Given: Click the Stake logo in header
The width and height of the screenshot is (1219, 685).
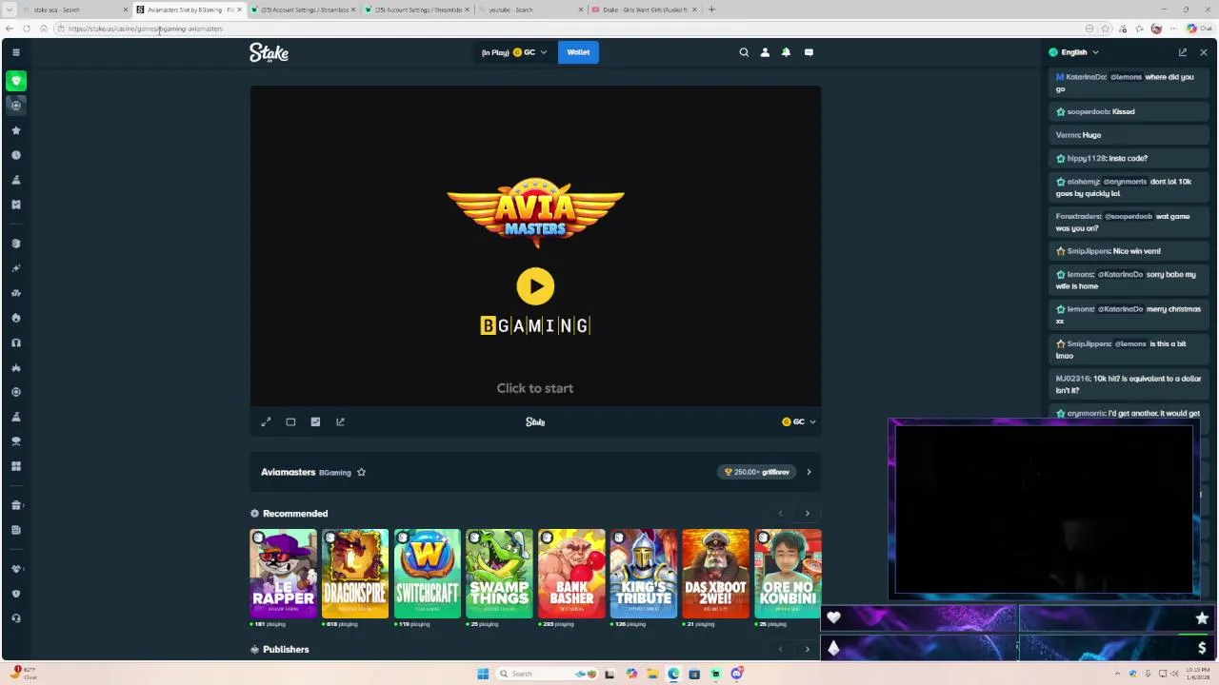Looking at the screenshot, I should 269,52.
